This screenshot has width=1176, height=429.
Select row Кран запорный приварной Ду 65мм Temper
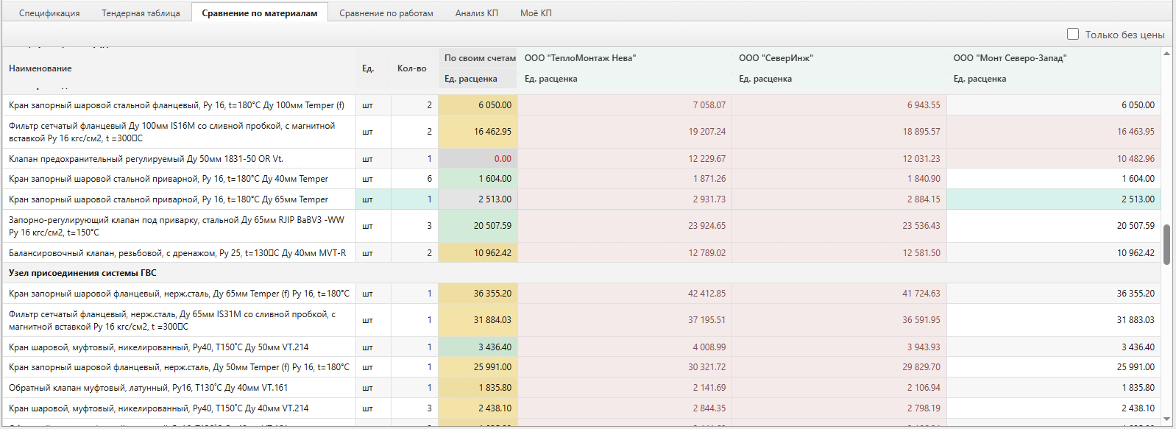pyautogui.click(x=581, y=199)
